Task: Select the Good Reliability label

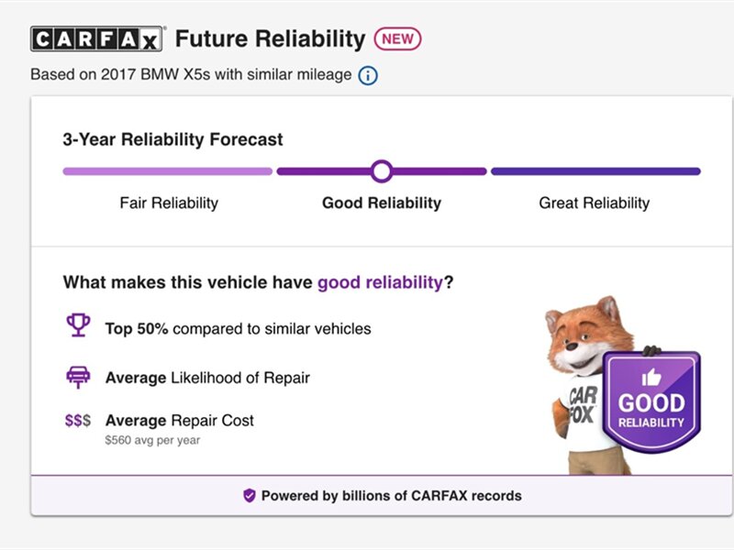Action: click(x=382, y=203)
